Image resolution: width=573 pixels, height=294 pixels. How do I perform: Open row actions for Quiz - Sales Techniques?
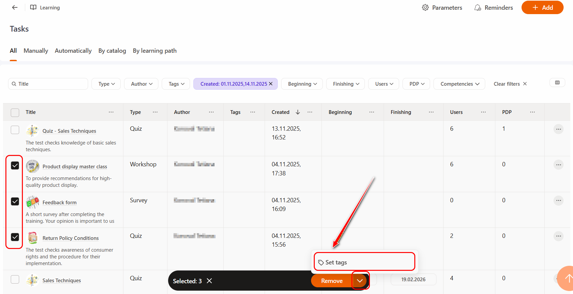pos(559,129)
